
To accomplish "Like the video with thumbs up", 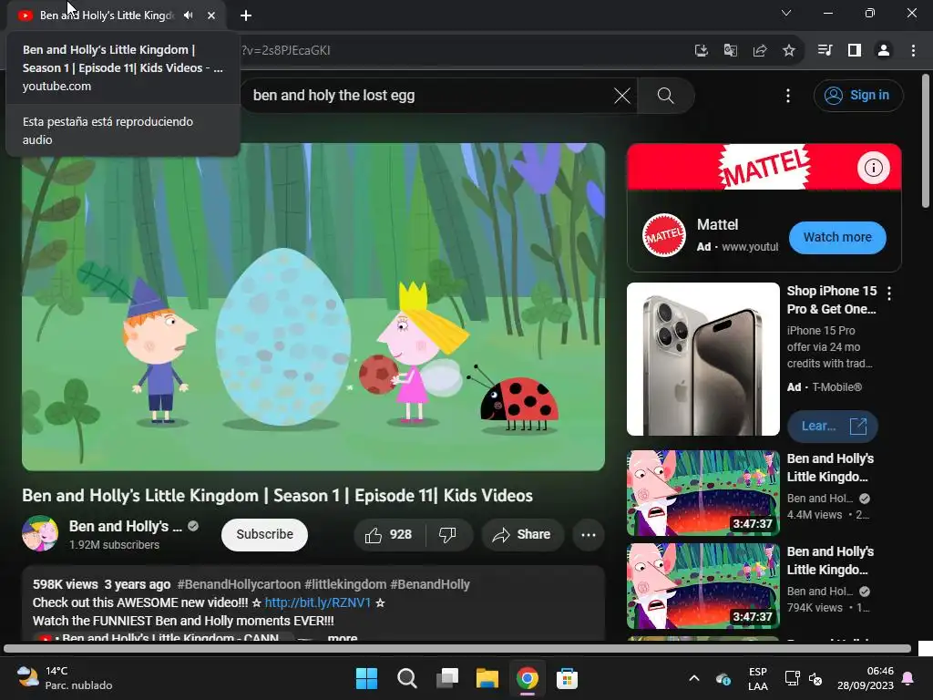I will point(390,534).
